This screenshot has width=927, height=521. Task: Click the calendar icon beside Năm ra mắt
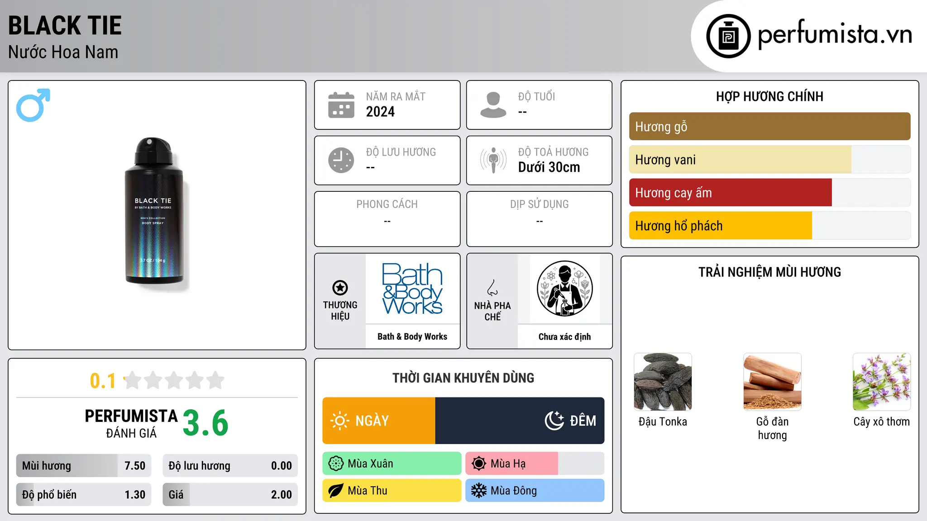coord(341,105)
